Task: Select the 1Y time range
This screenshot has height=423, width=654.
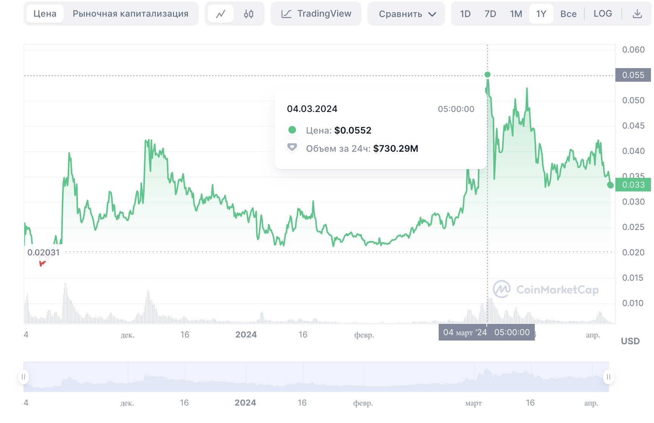Action: 541,14
